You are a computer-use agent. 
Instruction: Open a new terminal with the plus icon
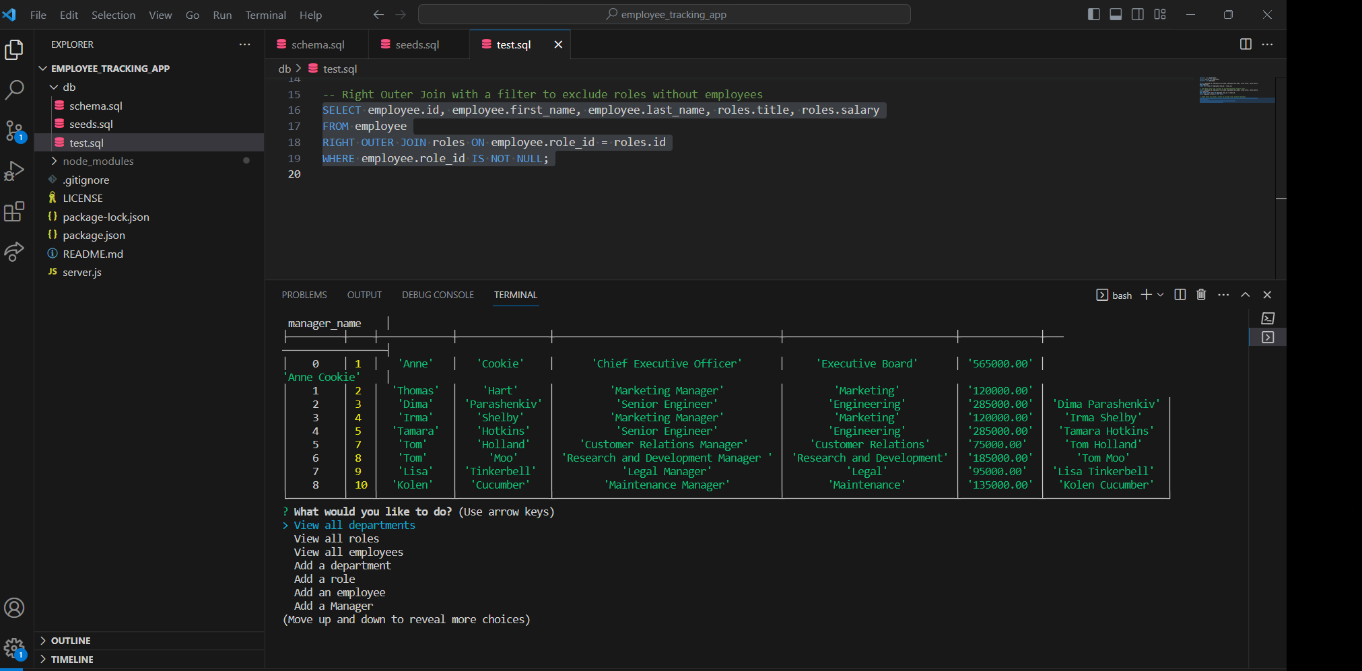coord(1146,295)
